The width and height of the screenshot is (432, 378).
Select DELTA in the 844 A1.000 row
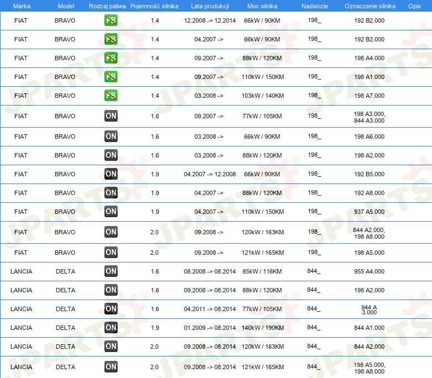pos(66,328)
